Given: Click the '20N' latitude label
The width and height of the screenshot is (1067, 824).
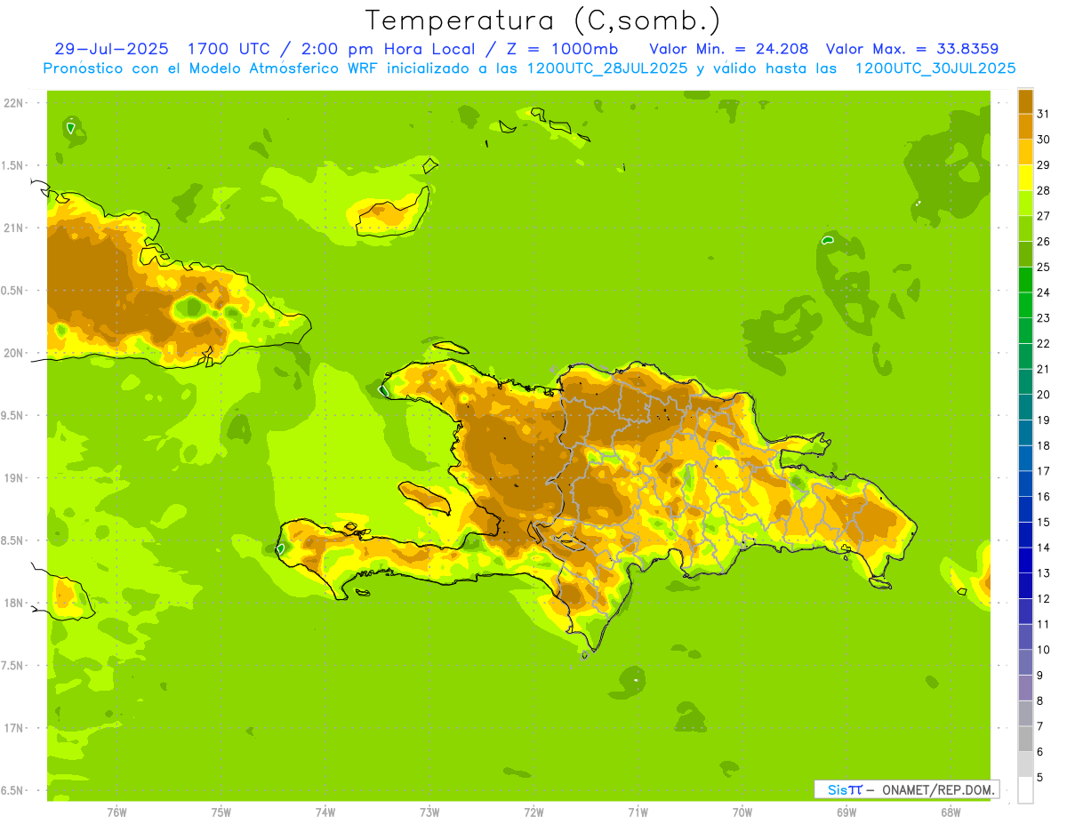Looking at the screenshot, I should (12, 354).
